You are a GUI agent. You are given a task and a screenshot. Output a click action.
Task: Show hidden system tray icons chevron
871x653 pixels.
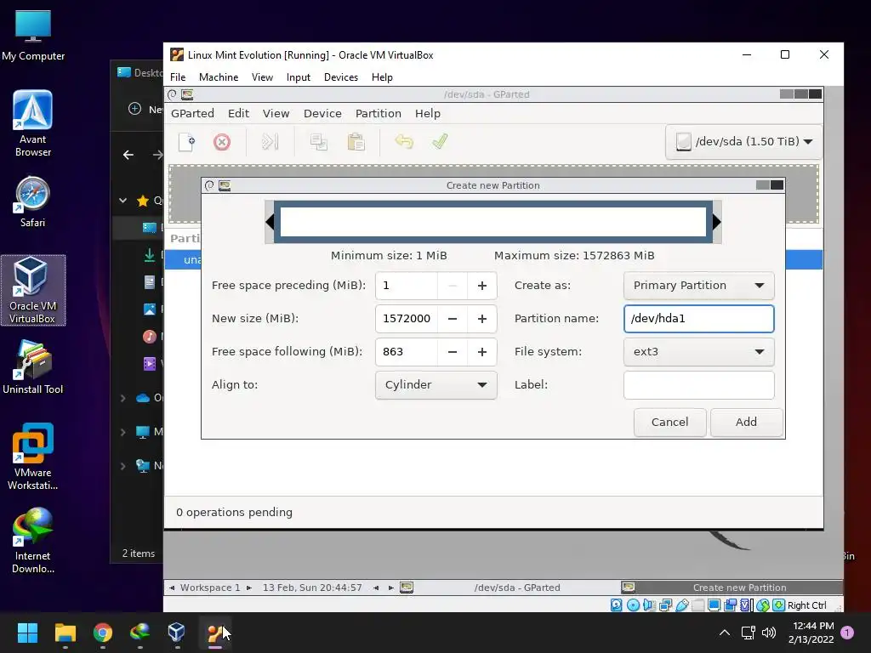click(725, 633)
